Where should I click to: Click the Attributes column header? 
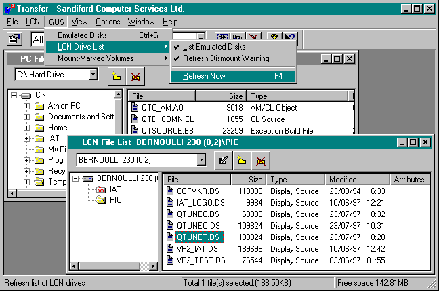410,180
